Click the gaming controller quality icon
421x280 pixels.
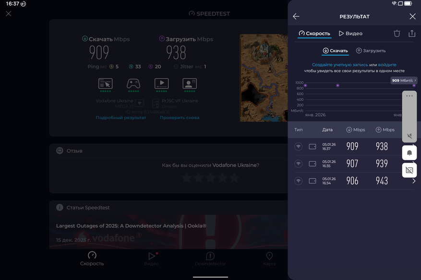133,85
